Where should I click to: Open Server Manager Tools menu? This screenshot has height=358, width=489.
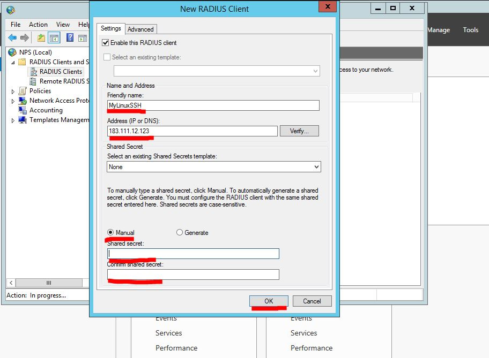pos(471,30)
